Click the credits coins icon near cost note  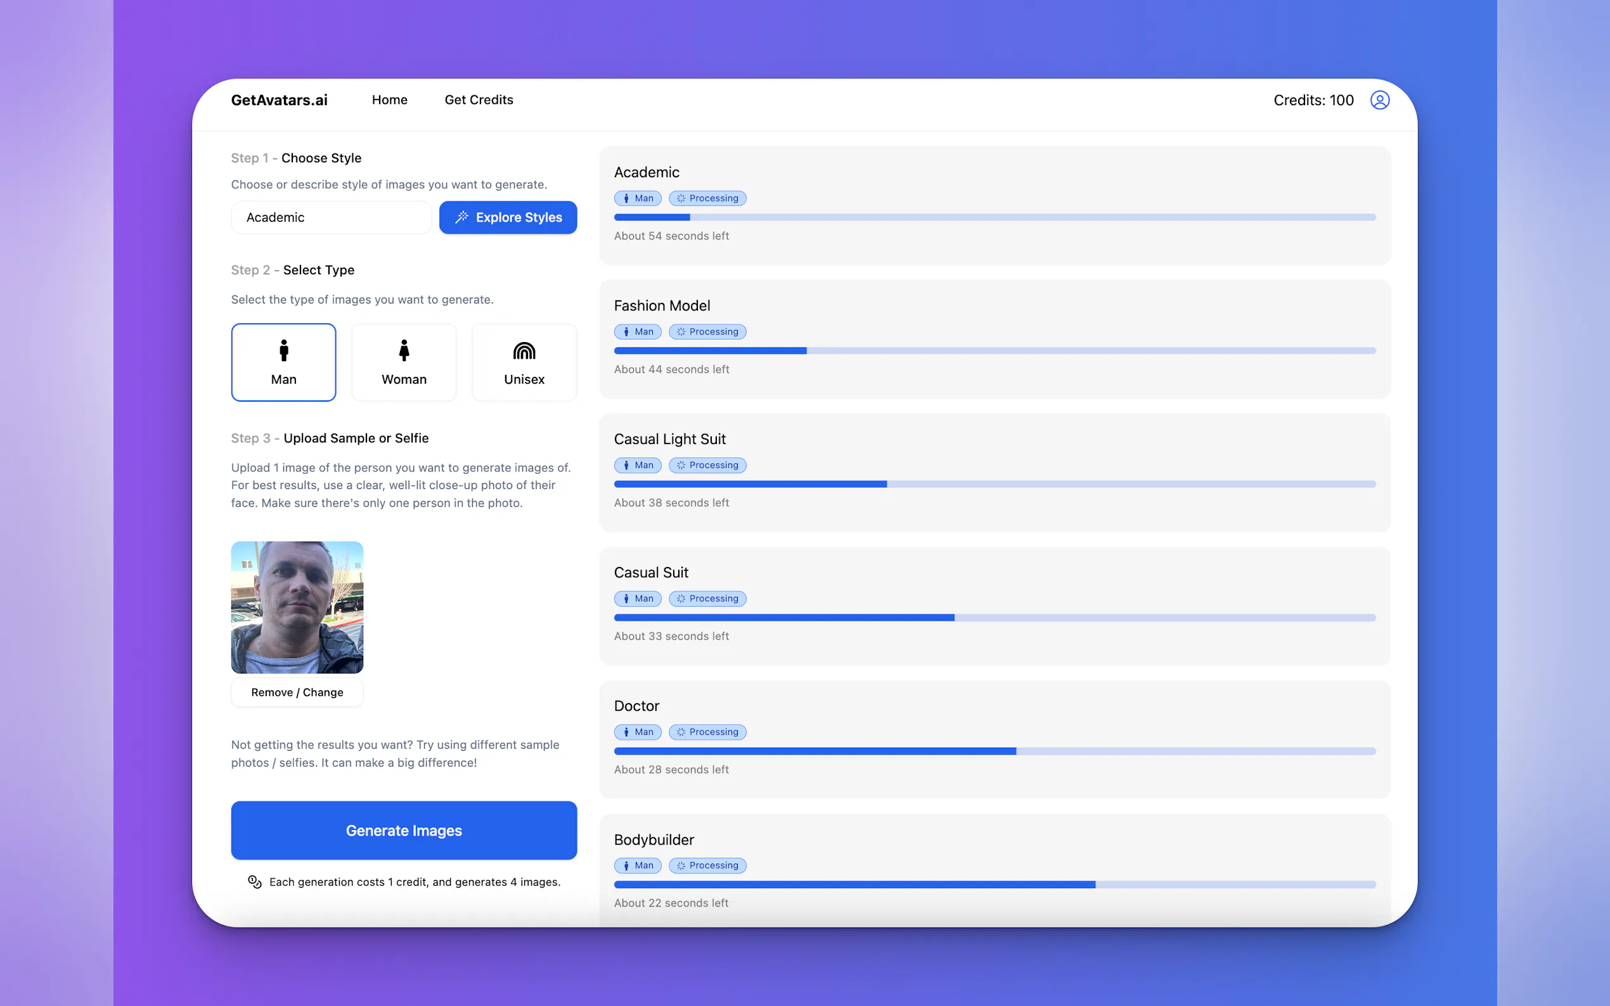(x=254, y=882)
